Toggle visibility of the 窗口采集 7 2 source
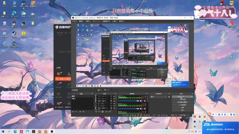The width and height of the screenshot is (239, 134). [x=111, y=103]
